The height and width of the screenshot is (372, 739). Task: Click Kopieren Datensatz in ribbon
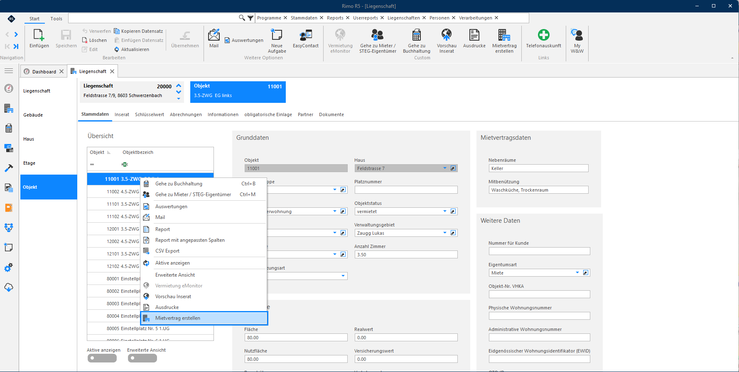point(138,31)
